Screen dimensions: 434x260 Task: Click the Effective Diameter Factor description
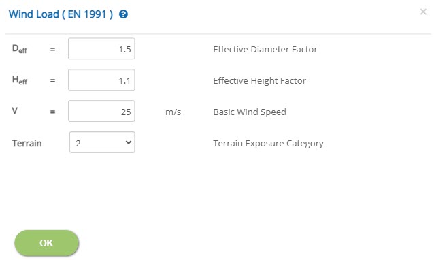point(265,49)
